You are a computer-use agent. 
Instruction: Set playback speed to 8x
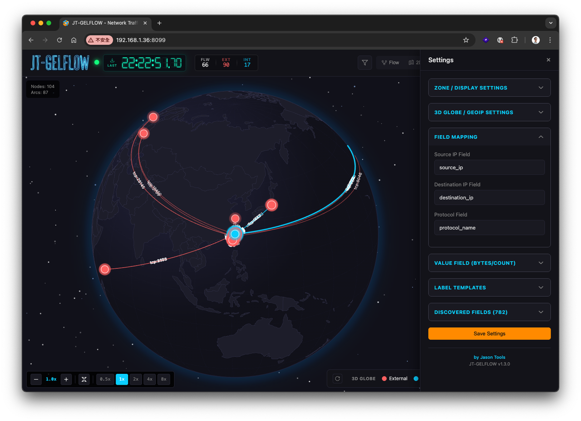(164, 379)
